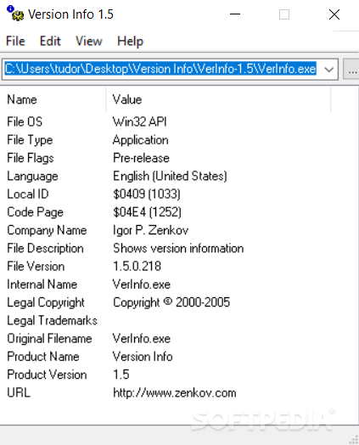Select the 1.5.0.218 value
The image size is (359, 445).
137,267
